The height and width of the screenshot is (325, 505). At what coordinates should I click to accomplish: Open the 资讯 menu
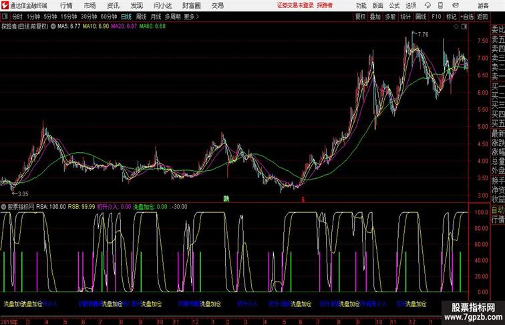click(113, 5)
